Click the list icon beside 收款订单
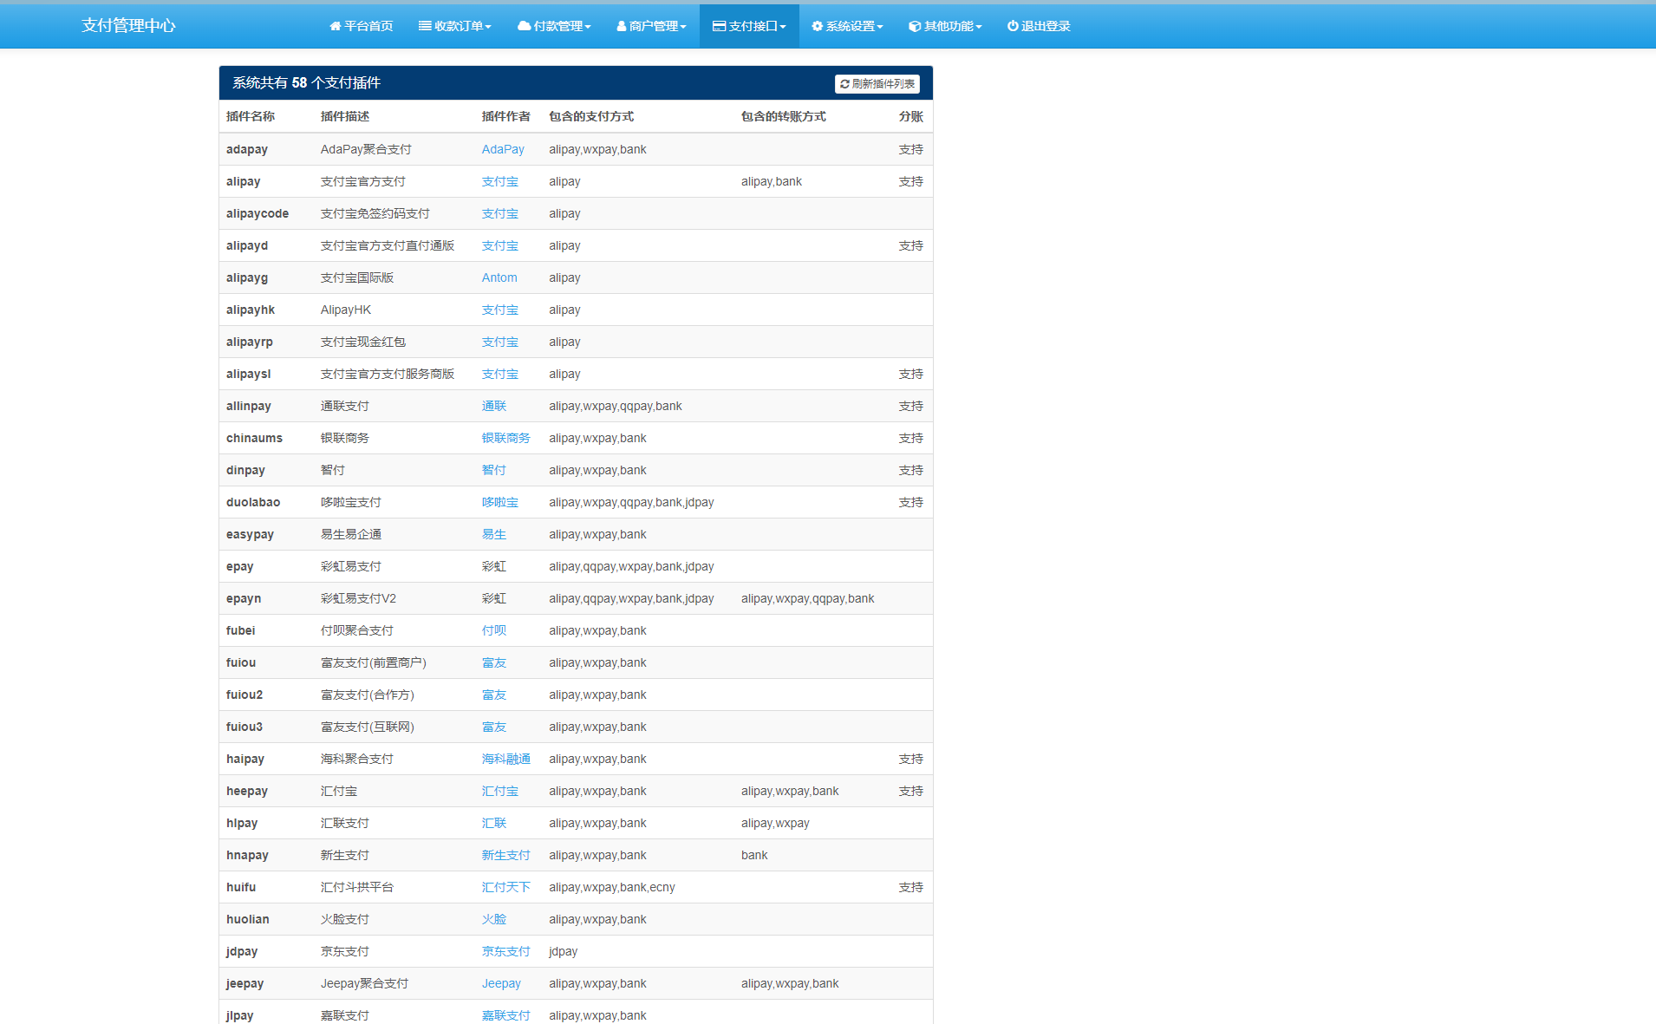1656x1024 pixels. pos(425,26)
